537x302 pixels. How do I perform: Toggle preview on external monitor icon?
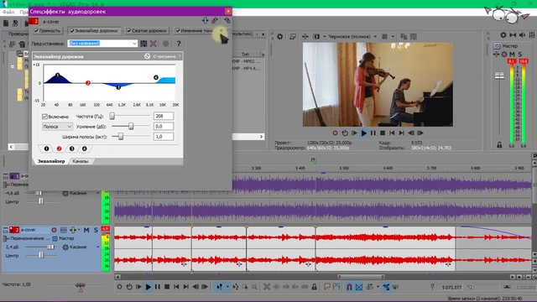click(293, 36)
